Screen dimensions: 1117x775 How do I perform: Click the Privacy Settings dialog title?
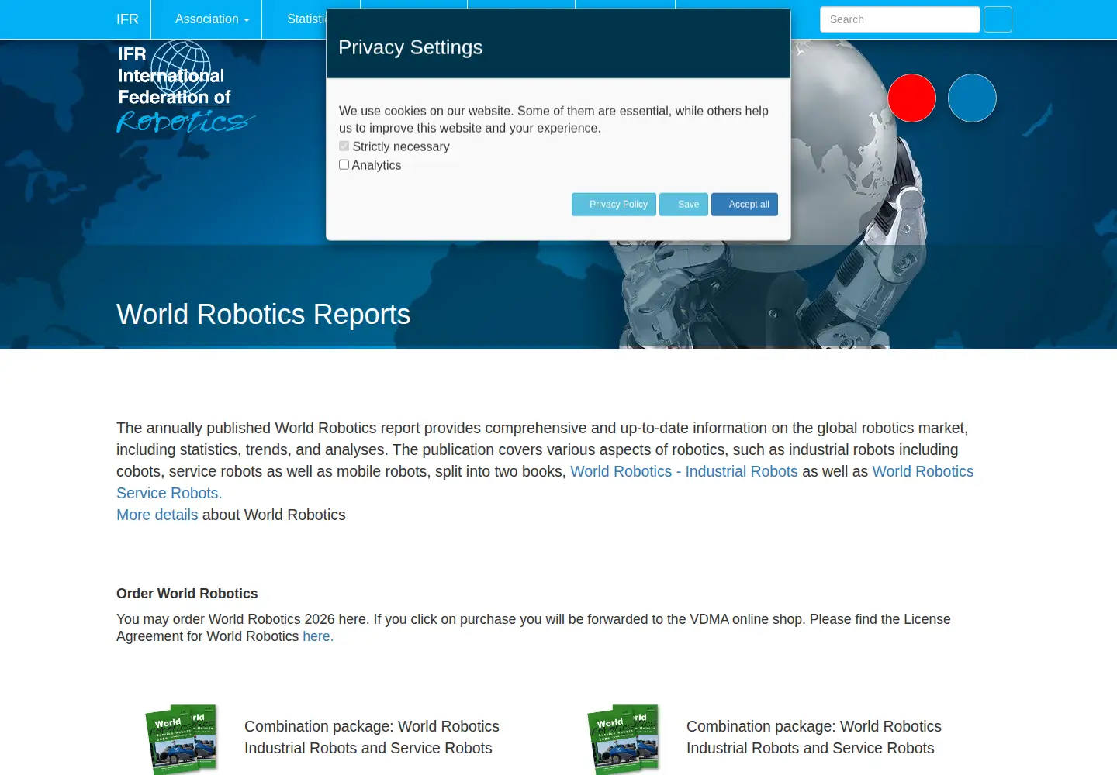pyautogui.click(x=410, y=47)
